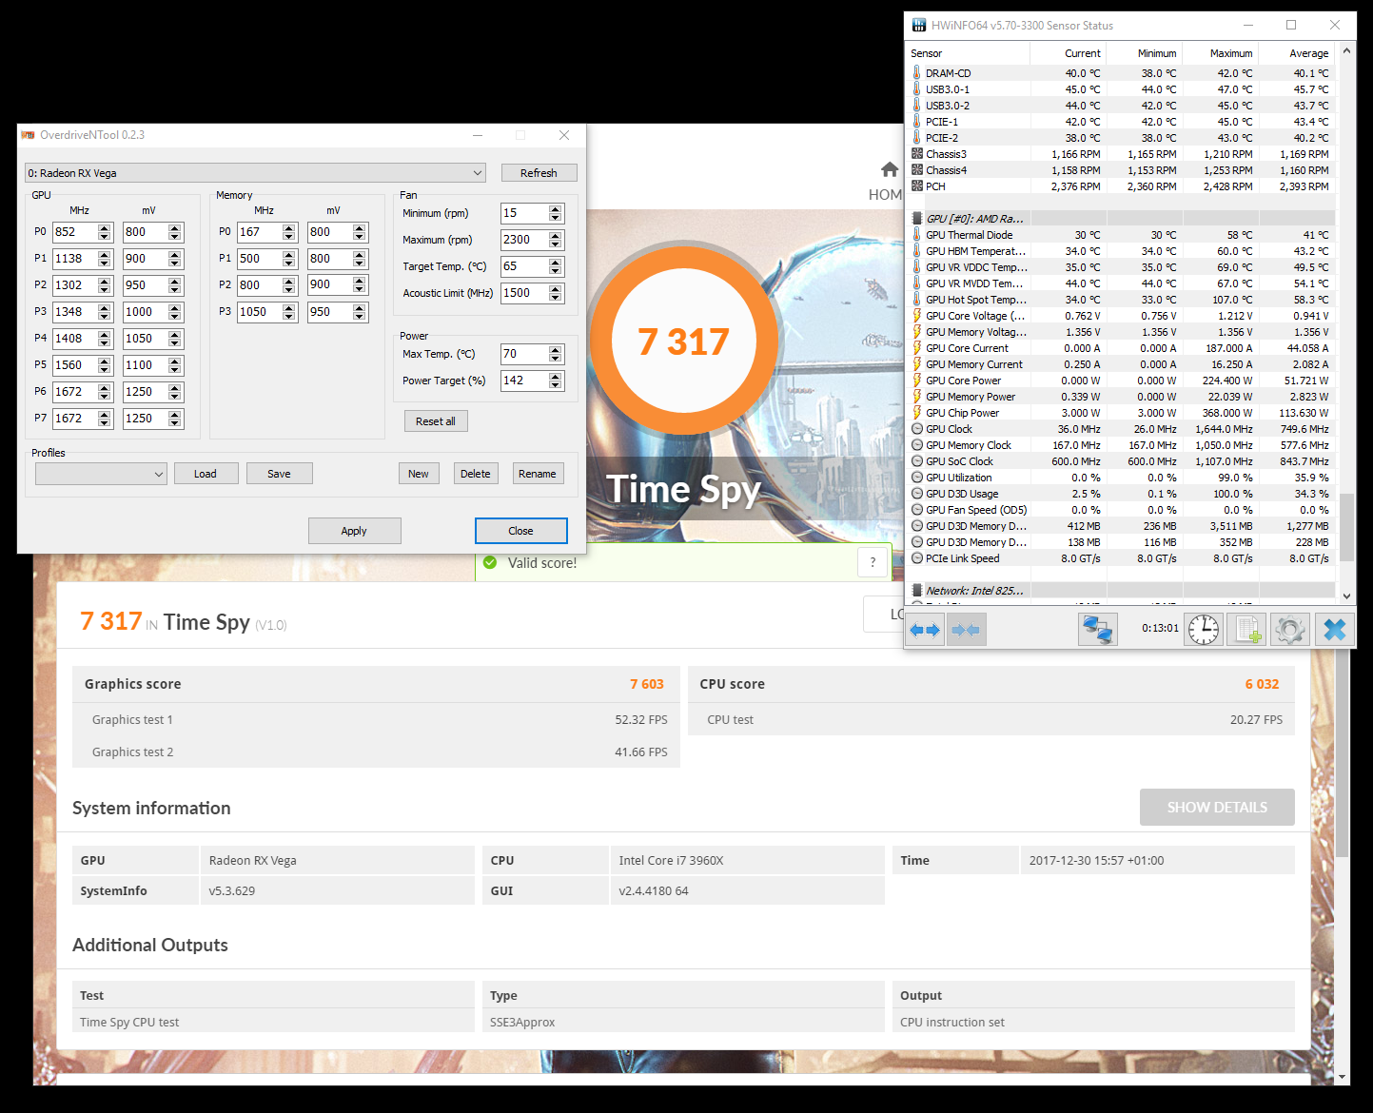Image resolution: width=1373 pixels, height=1113 pixels.
Task: Click HWiNFO scrollbar down arrow
Action: coord(1346,596)
